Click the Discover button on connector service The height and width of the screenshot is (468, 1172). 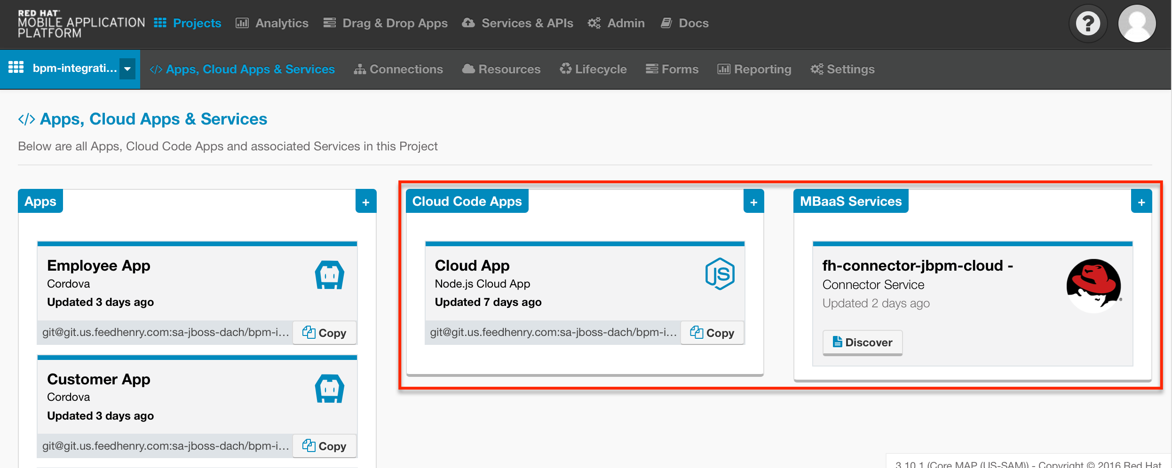point(863,342)
